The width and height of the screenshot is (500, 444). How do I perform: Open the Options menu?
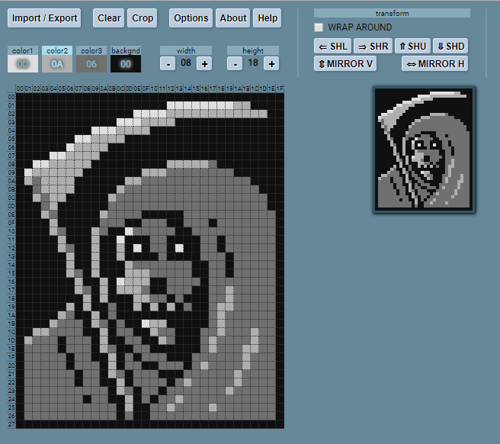tap(191, 18)
